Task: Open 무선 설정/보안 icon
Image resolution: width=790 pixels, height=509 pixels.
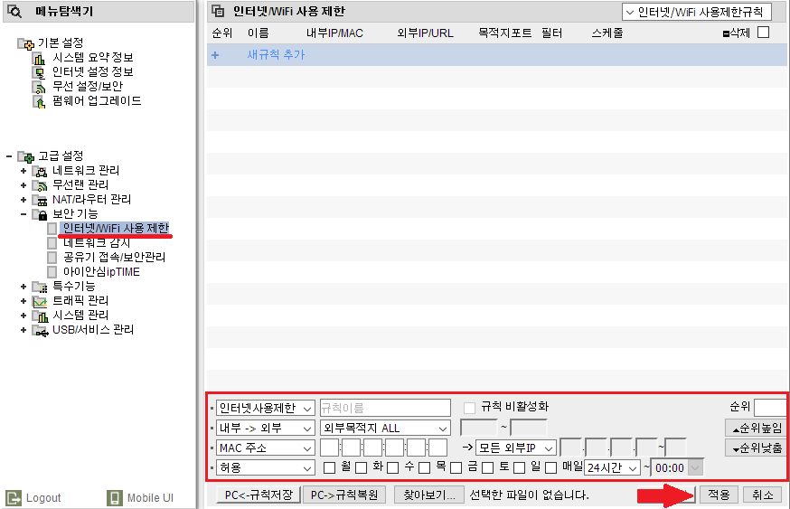Action: coord(39,87)
